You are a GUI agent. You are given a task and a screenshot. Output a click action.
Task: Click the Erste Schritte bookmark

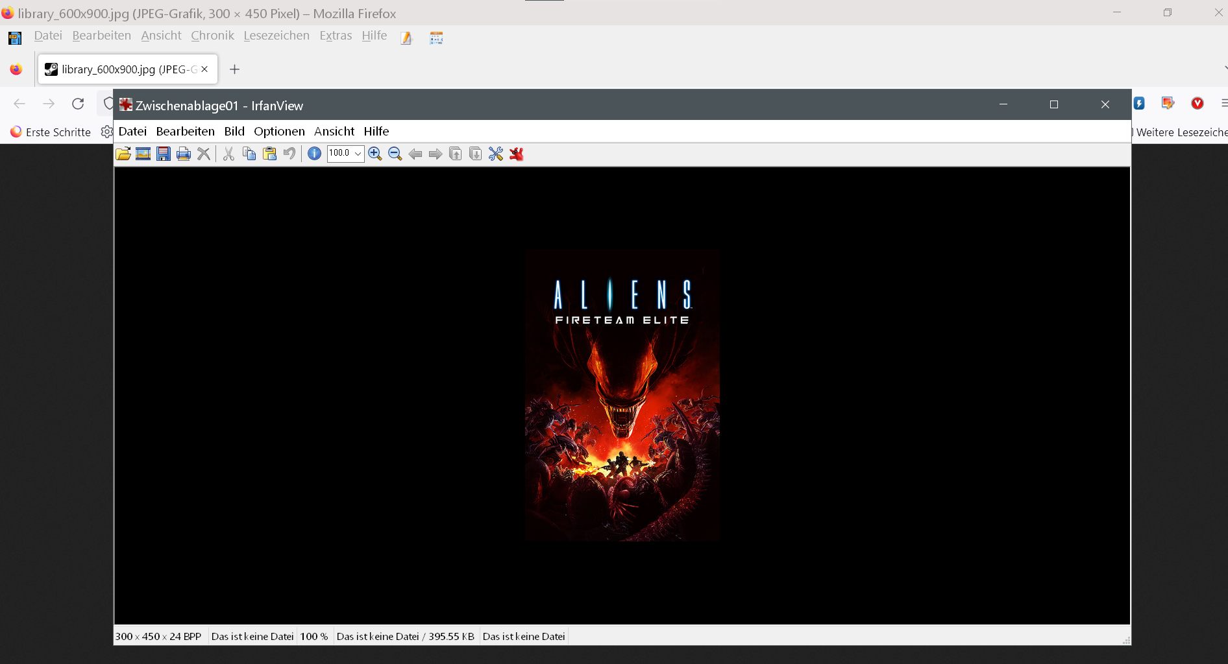pos(51,132)
